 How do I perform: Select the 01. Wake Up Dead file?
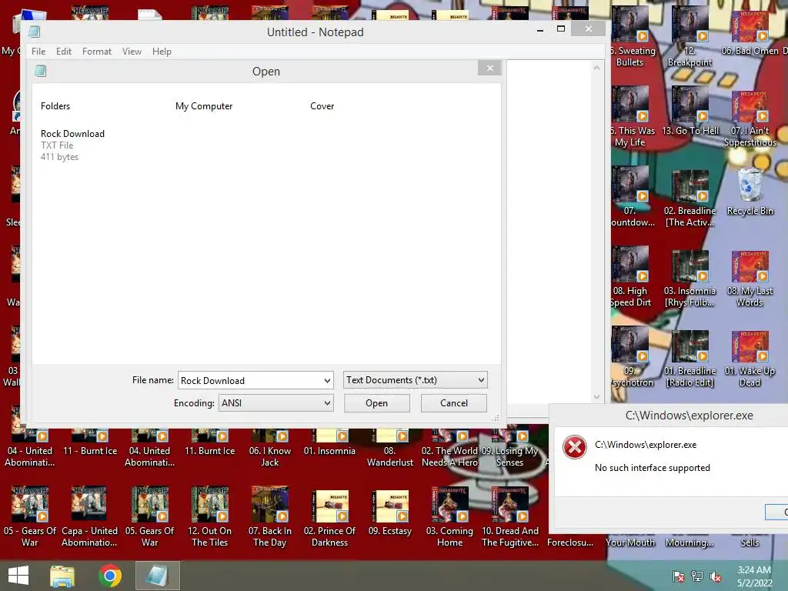coord(750,359)
